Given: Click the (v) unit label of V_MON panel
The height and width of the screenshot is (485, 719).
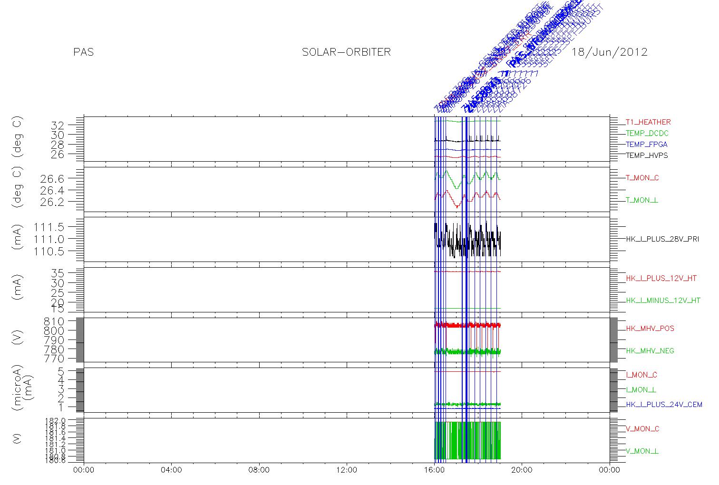Looking at the screenshot, I should (18, 439).
